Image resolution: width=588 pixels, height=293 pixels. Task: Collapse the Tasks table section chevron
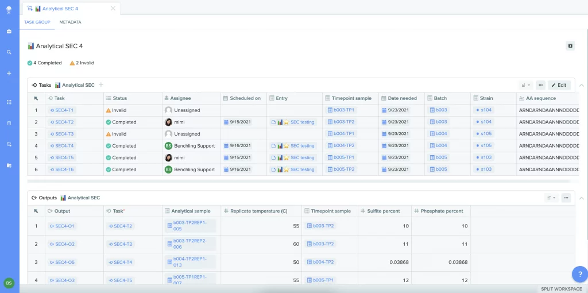581,85
